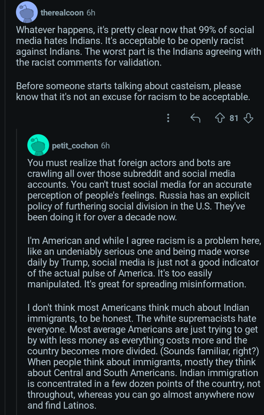The width and height of the screenshot is (264, 415).
Task: Open petit_cochon's teal Snoo avatar
Action: point(38,145)
